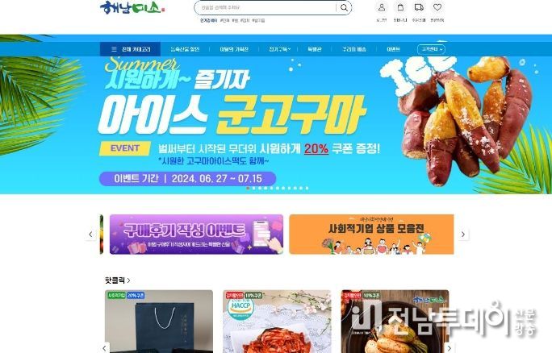The height and width of the screenshot is (353, 552).
Task: Click the next arrow of promo banners
Action: point(463,235)
